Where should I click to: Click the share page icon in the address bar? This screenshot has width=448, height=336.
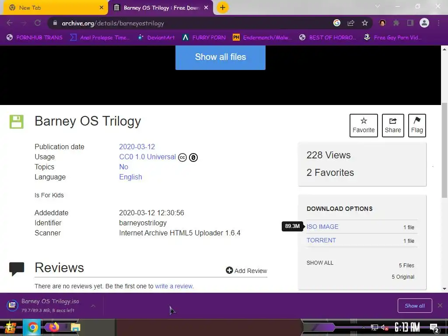coord(351,23)
